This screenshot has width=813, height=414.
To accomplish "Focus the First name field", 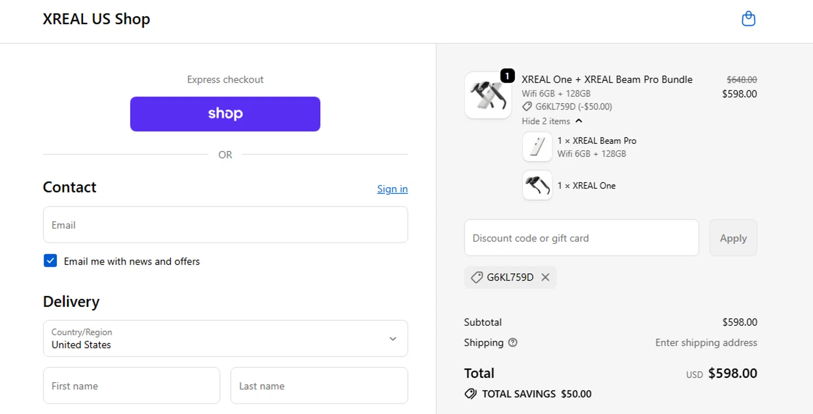I will (x=132, y=386).
